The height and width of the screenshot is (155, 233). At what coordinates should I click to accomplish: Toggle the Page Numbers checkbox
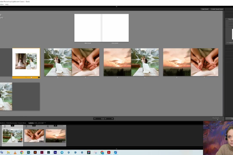point(227,19)
